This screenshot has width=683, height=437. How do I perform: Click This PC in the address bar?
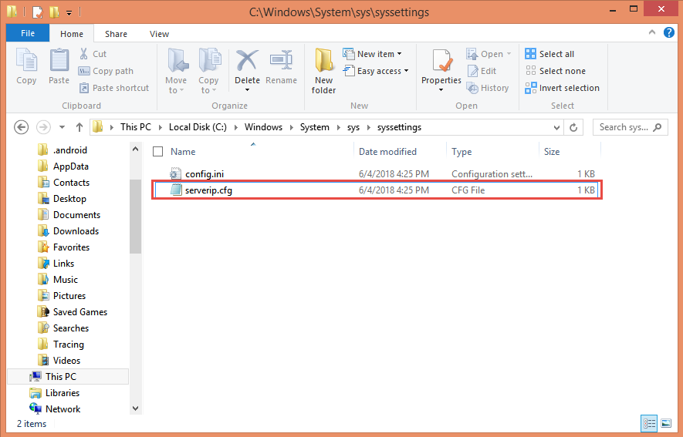pyautogui.click(x=136, y=127)
